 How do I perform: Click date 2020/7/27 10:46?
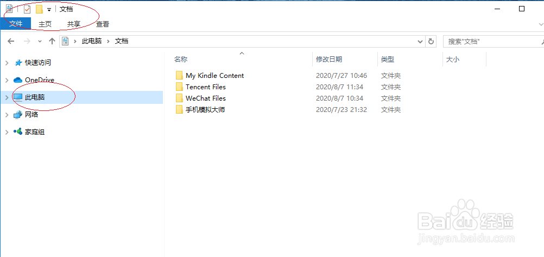click(x=341, y=75)
